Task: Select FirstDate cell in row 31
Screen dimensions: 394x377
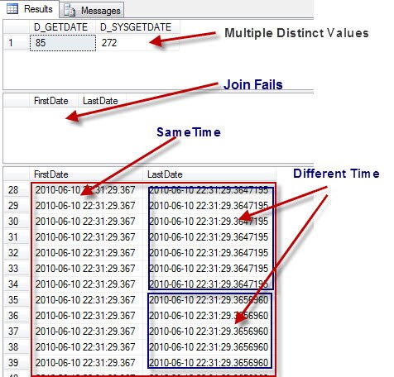Action: pos(86,237)
